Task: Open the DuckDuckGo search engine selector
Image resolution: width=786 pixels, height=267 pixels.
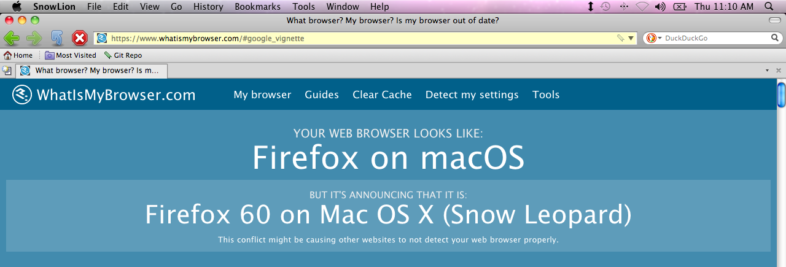Action: (654, 38)
